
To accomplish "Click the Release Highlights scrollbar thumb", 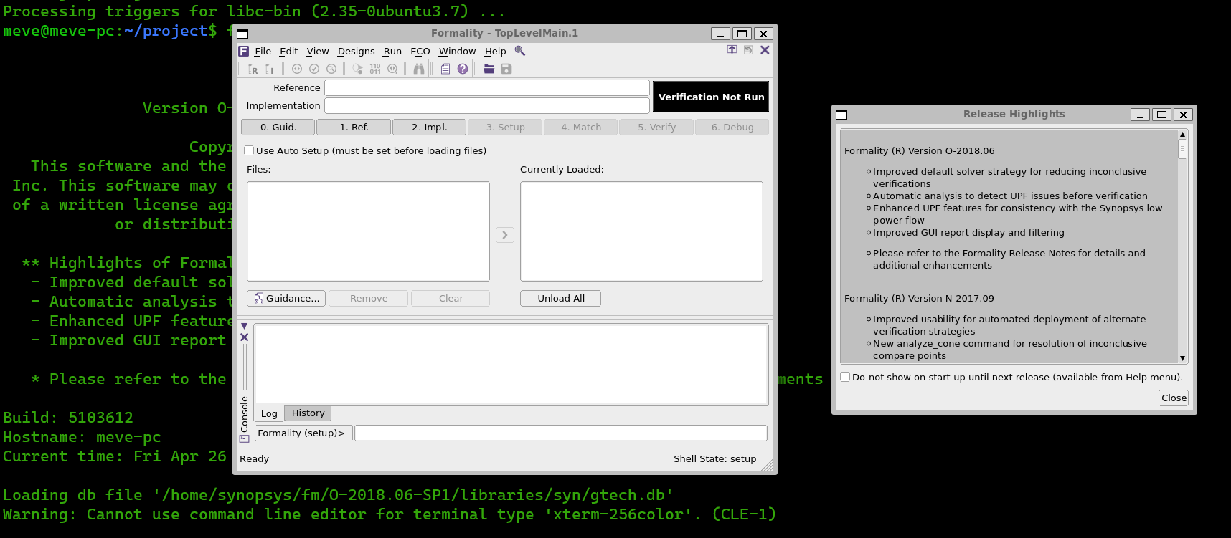I will click(x=1183, y=149).
